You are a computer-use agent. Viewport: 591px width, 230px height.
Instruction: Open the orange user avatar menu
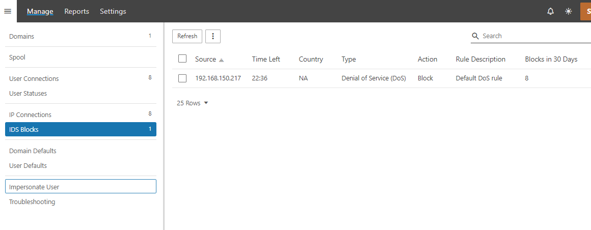point(586,11)
